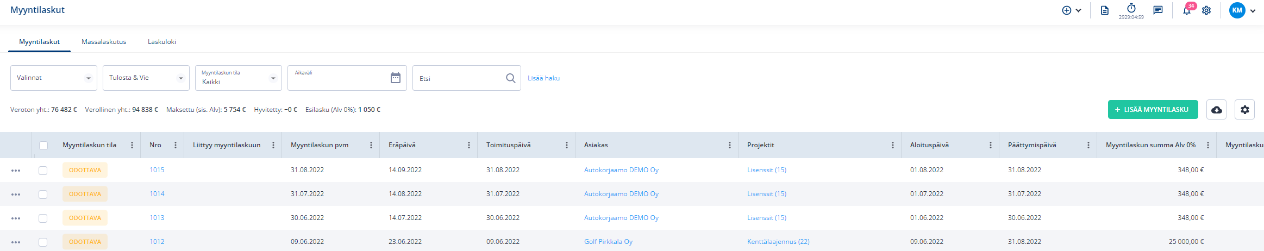This screenshot has width=1264, height=251.
Task: Open the KM user avatar menu
Action: 1237,10
